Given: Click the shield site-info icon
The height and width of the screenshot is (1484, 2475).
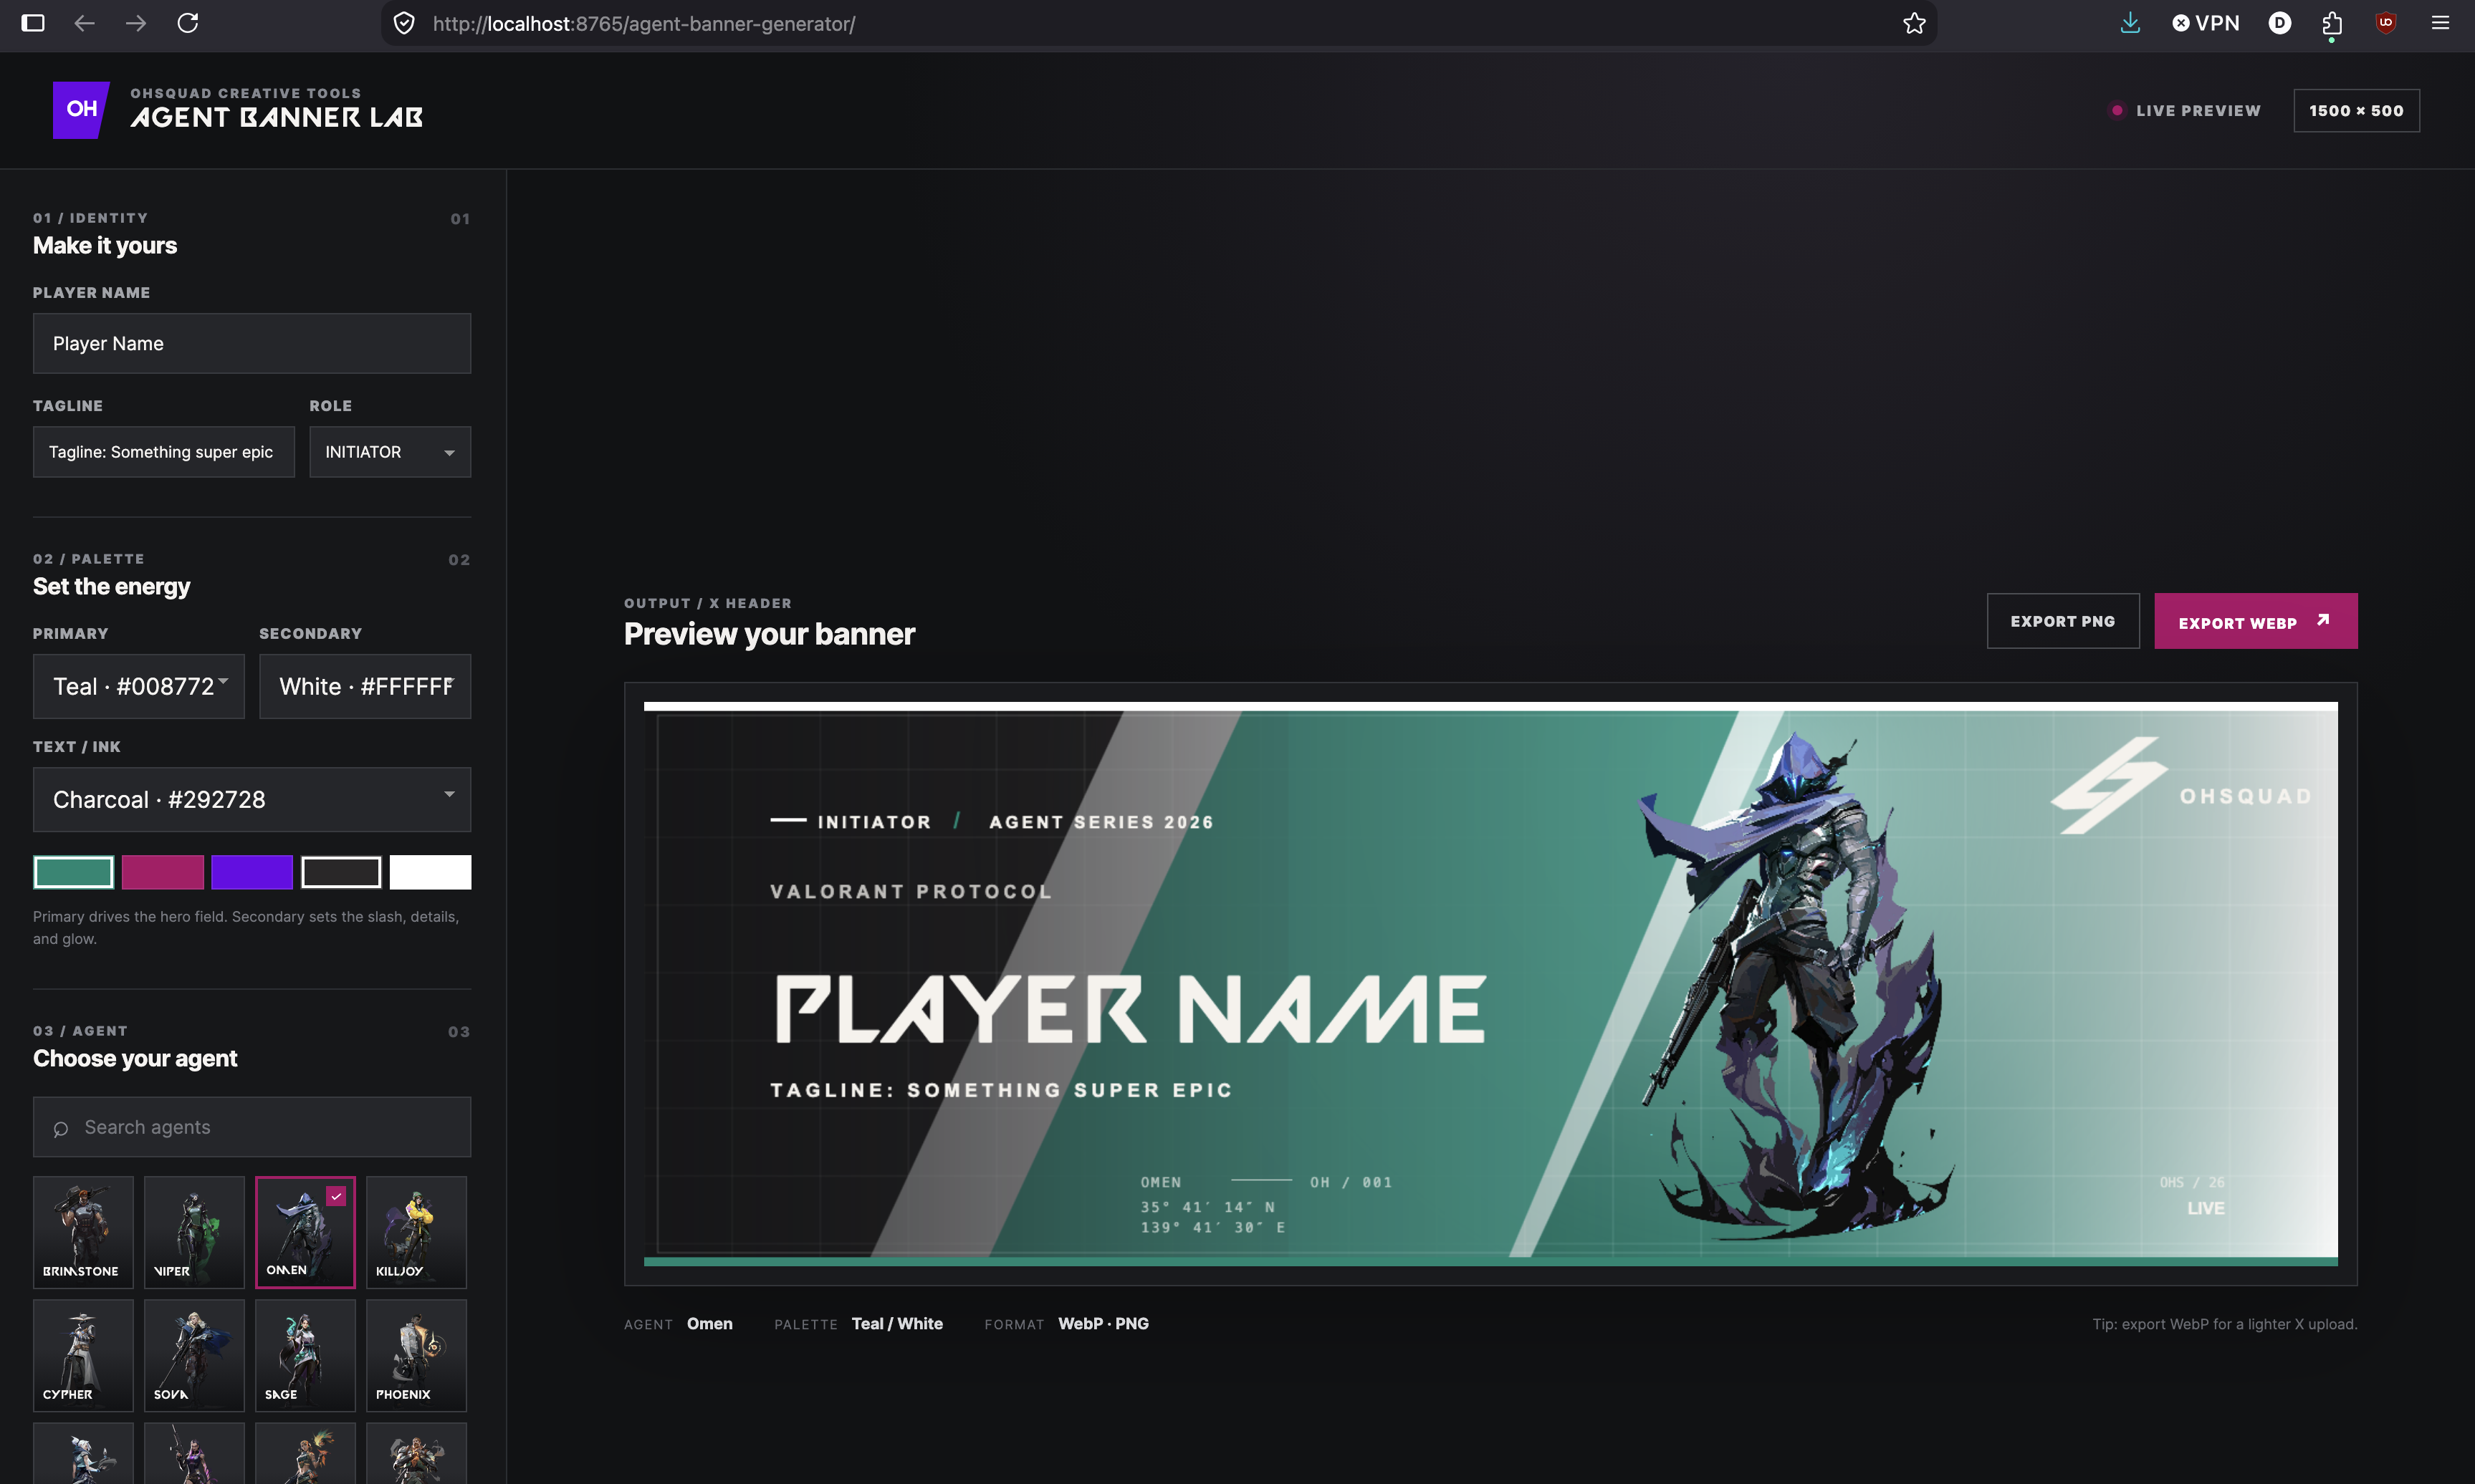Looking at the screenshot, I should click(404, 23).
